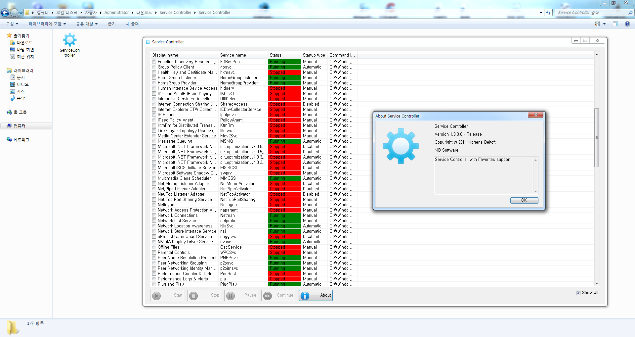The height and width of the screenshot is (337, 635).
Task: Click the 굽기 toolbar item
Action: pyautogui.click(x=112, y=24)
